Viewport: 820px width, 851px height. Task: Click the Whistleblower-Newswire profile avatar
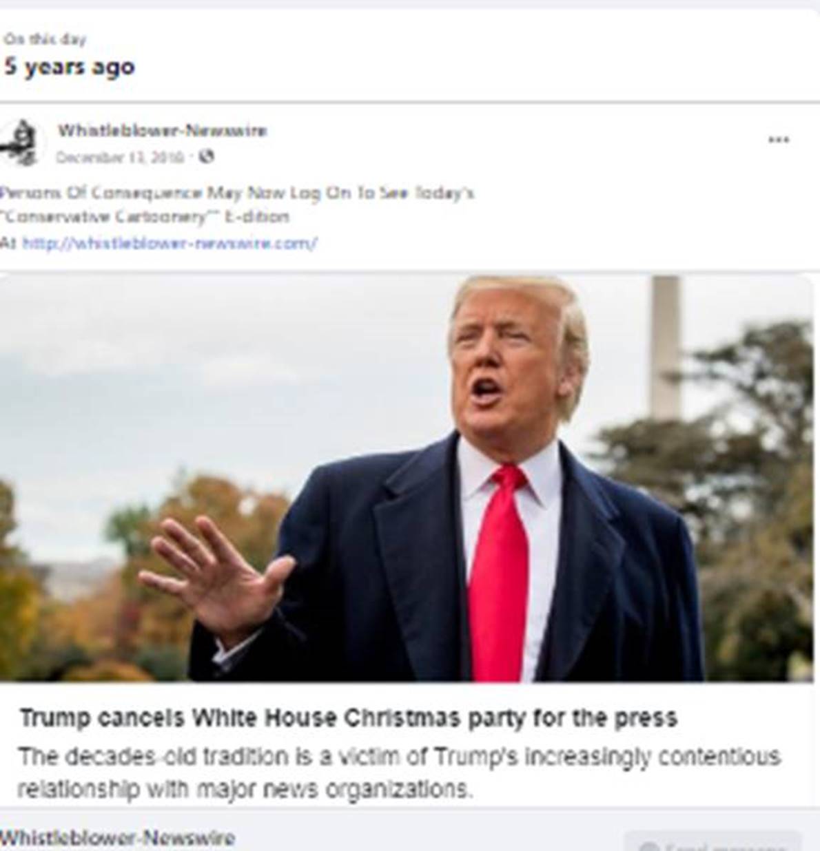pos(22,143)
